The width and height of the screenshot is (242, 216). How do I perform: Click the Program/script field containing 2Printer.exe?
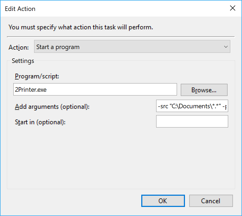coord(95,90)
